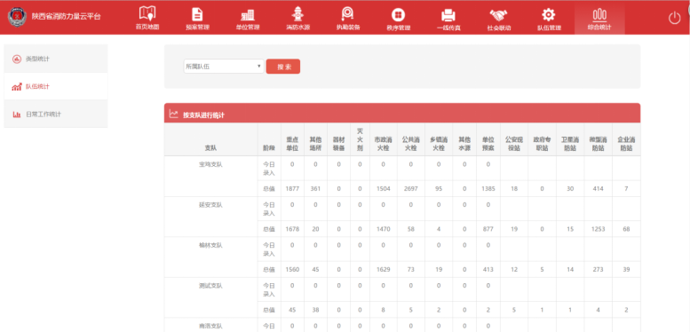This screenshot has width=690, height=332.
Task: Open 预案管理 document icon
Action: (197, 14)
